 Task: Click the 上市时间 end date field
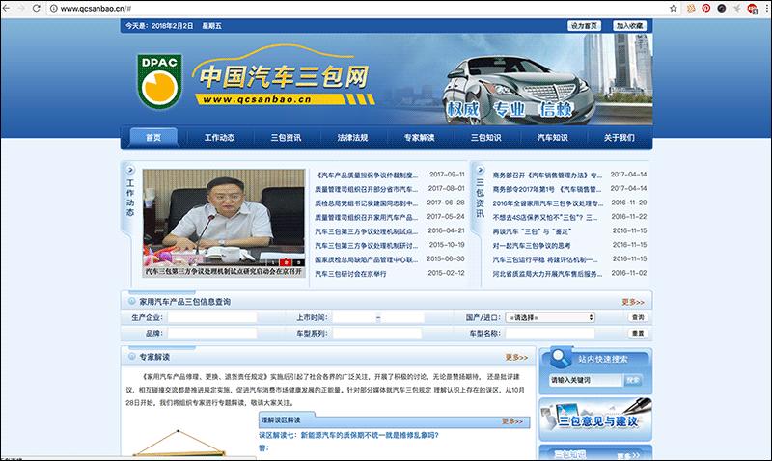[x=402, y=318]
